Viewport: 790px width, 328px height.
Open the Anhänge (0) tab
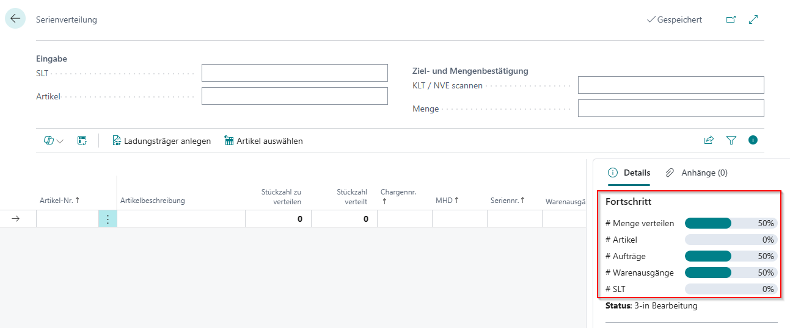pos(697,173)
